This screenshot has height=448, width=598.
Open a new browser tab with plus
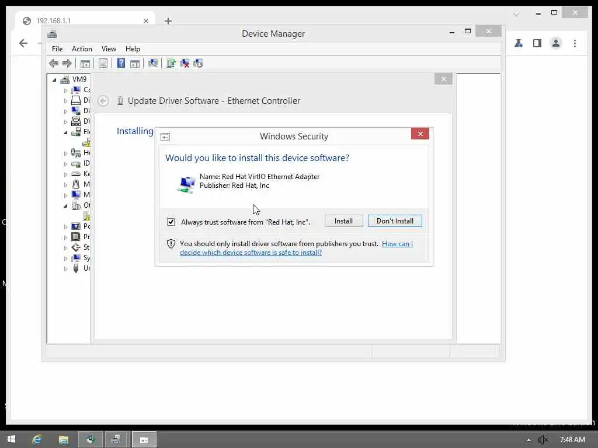coord(168,21)
